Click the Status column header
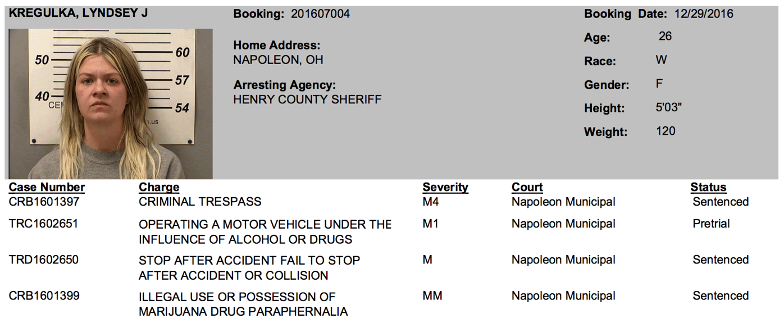Viewport: 784px width, 323px height. [708, 188]
